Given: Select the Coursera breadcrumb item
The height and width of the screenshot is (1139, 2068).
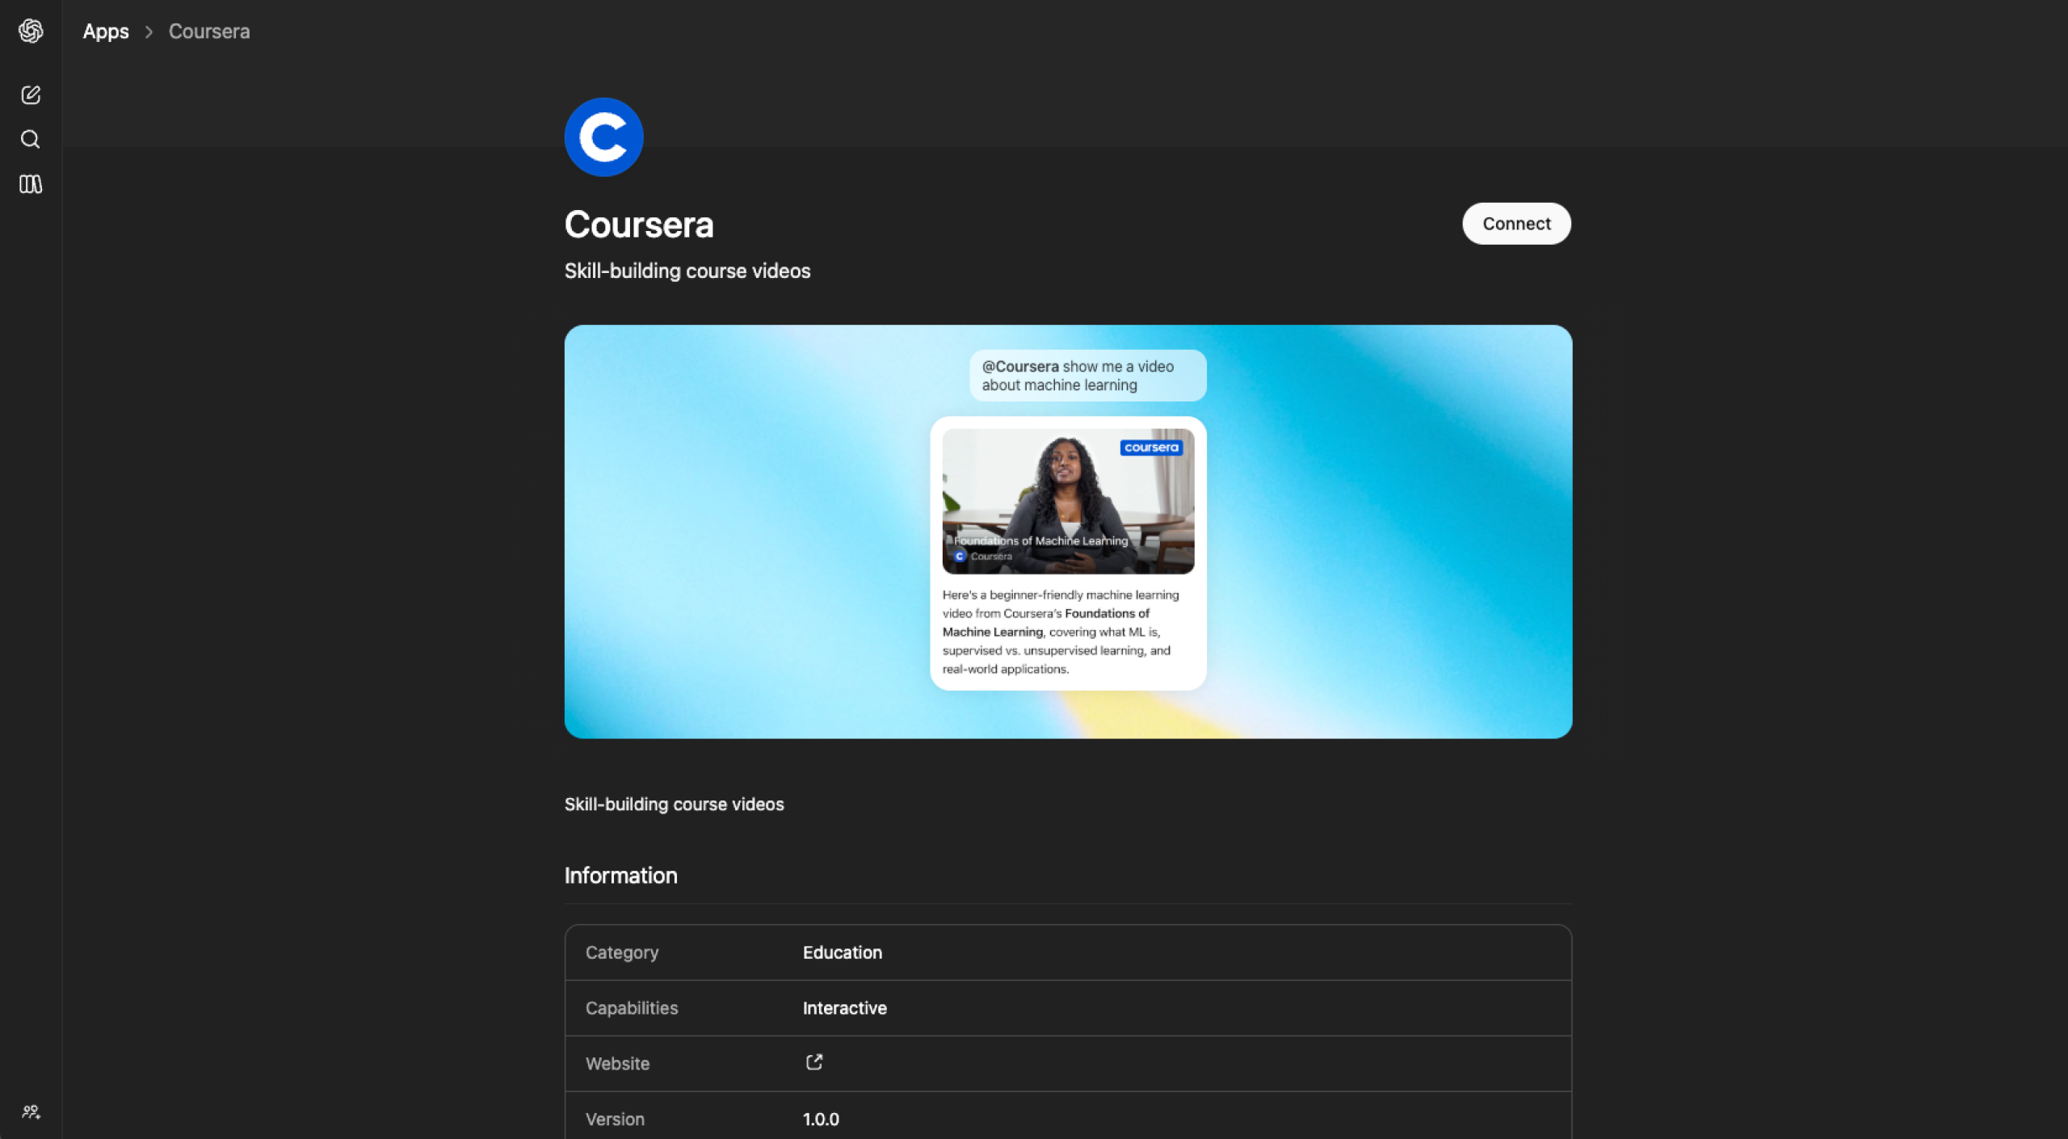Looking at the screenshot, I should (208, 32).
